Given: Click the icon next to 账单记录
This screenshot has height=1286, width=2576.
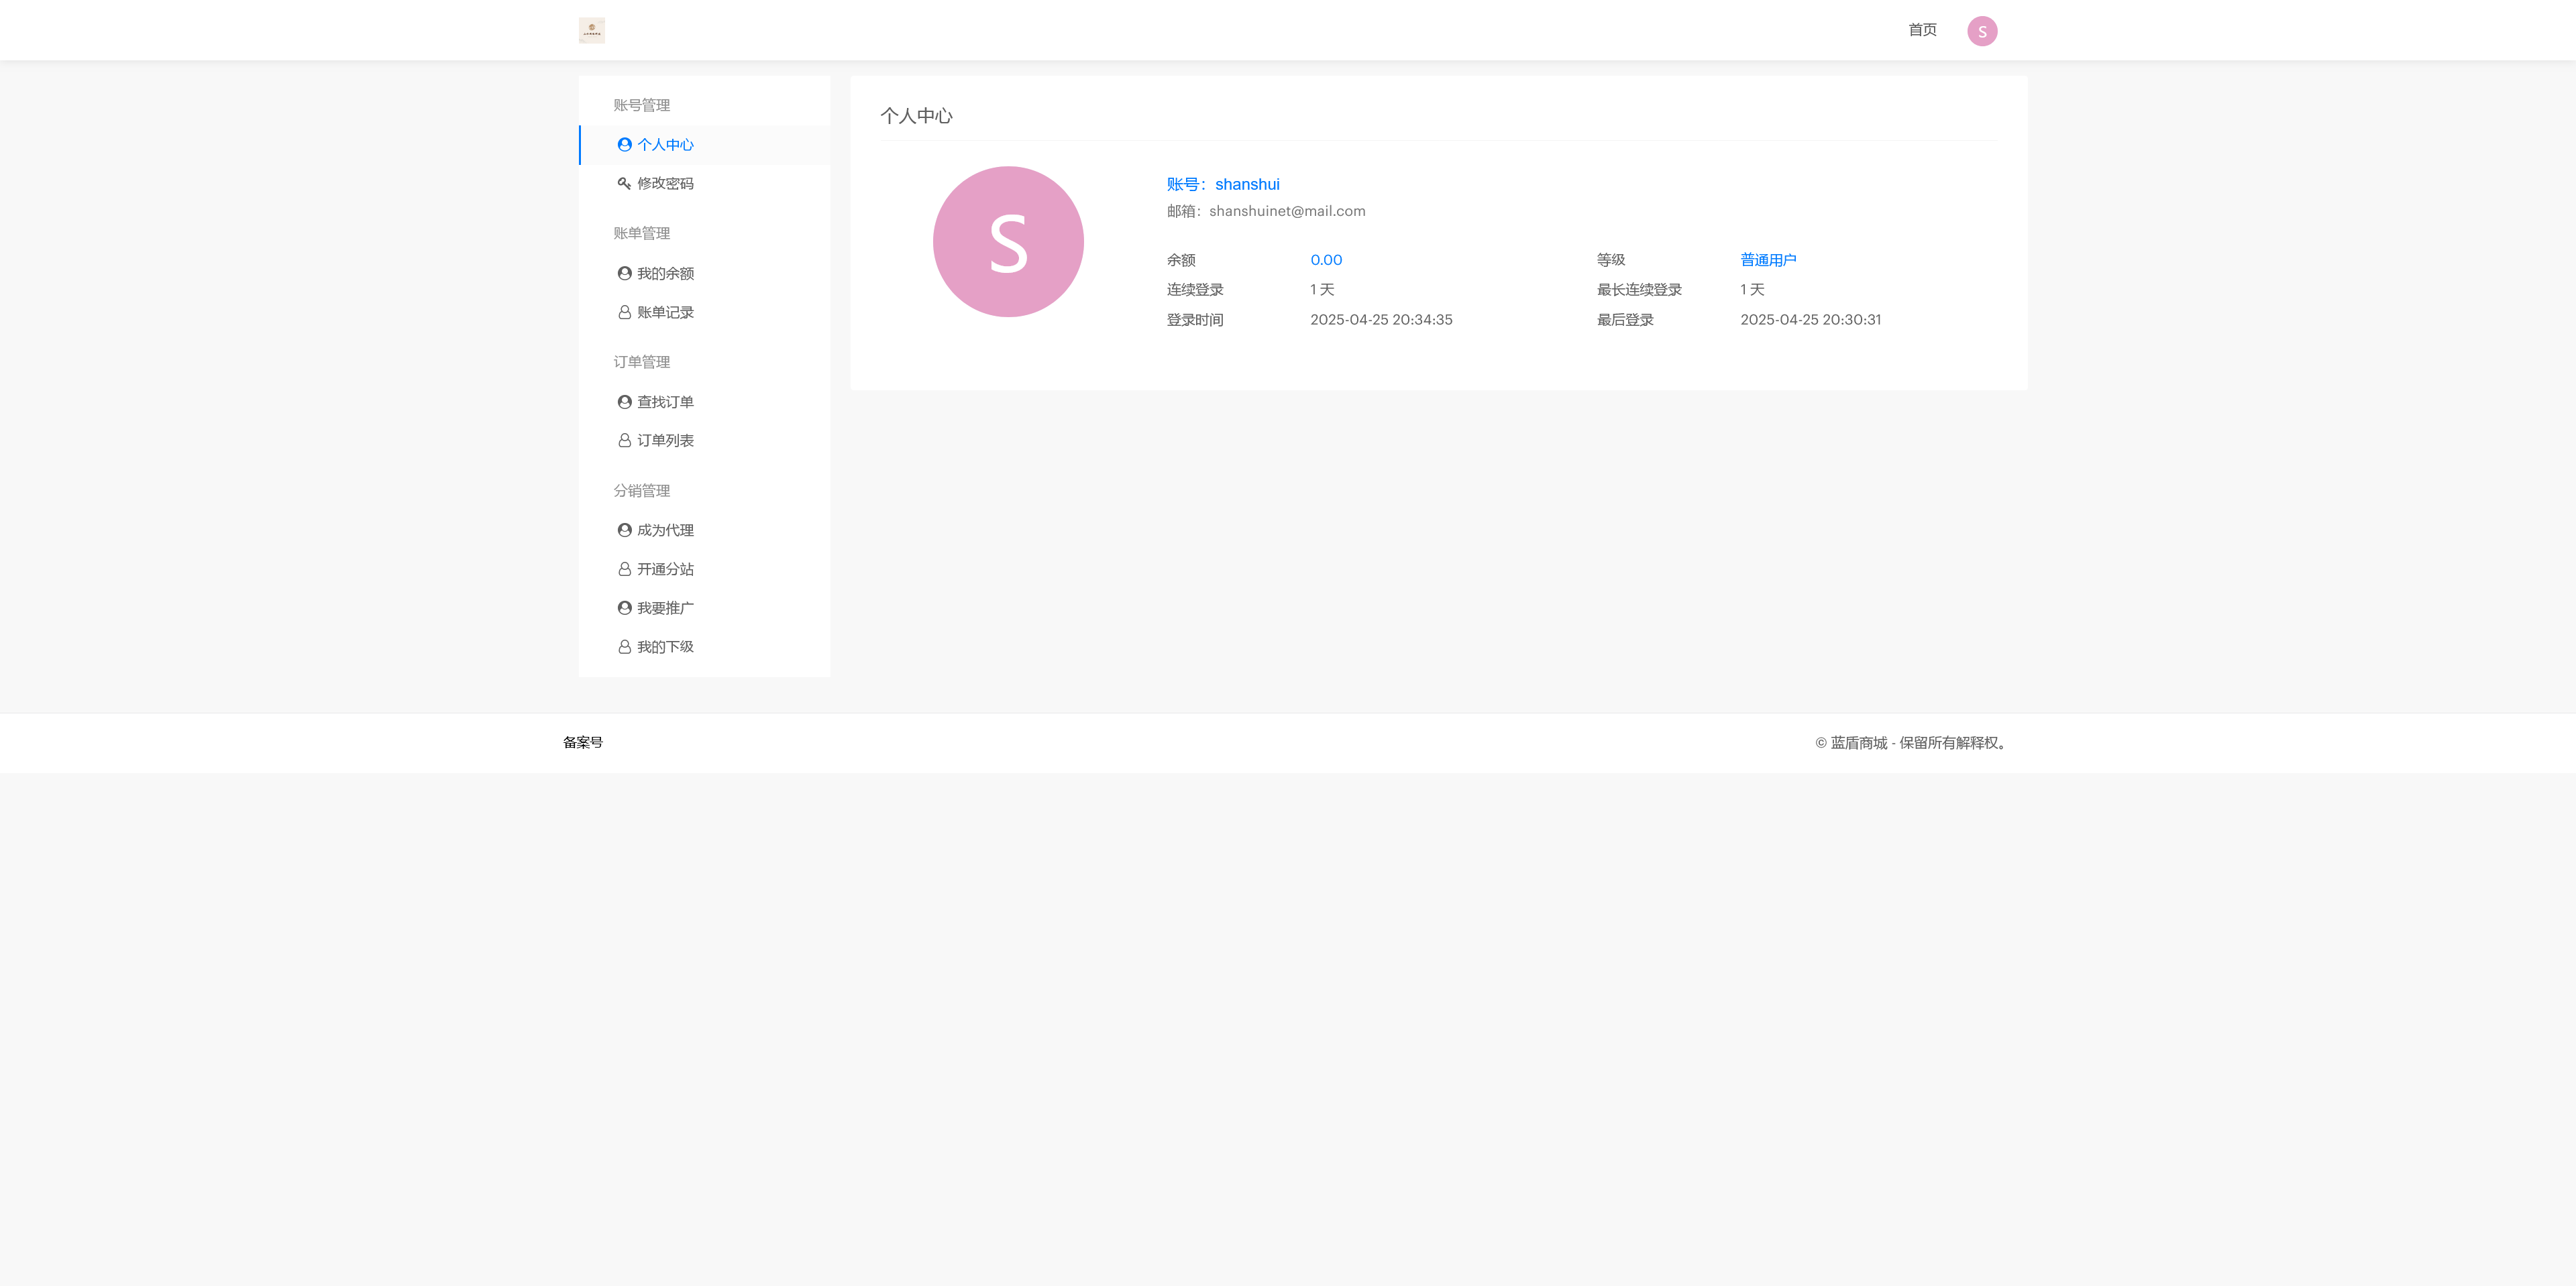Looking at the screenshot, I should tap(624, 312).
